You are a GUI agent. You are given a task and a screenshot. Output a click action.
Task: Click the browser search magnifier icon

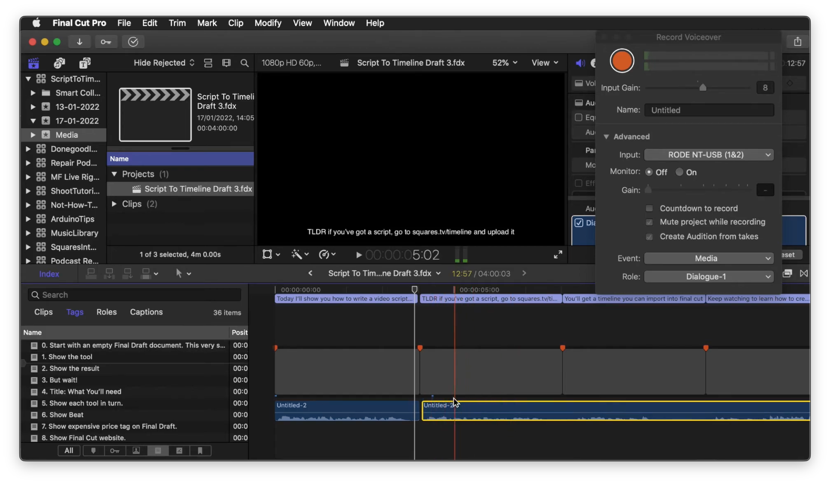pyautogui.click(x=244, y=63)
